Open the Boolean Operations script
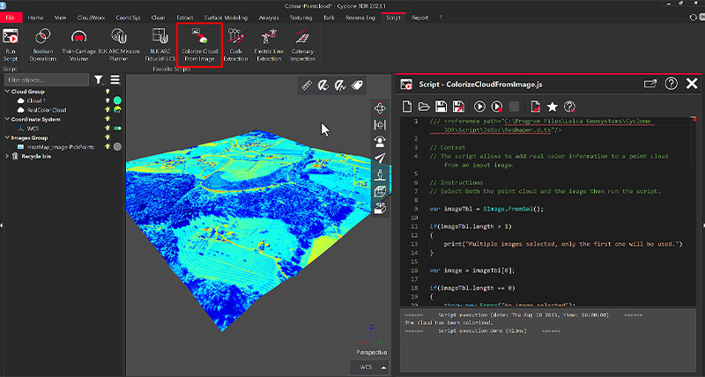Viewport: 705px width, 377px height. [43, 45]
